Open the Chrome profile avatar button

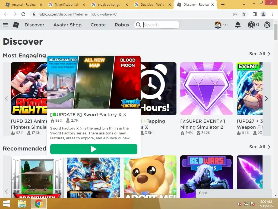[263, 14]
